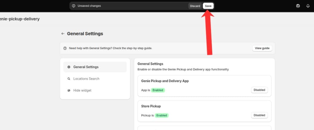Click the General Settings page title
Image resolution: width=314 pixels, height=130 pixels.
(x=85, y=34)
